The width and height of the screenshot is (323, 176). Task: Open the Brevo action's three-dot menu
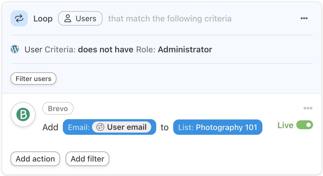coord(308,108)
